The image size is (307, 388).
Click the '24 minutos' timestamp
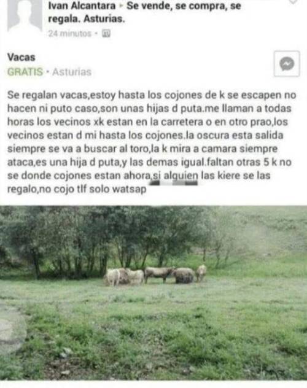(x=70, y=33)
